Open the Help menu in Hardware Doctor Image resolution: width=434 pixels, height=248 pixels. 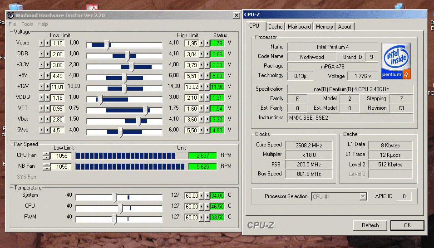[x=43, y=24]
